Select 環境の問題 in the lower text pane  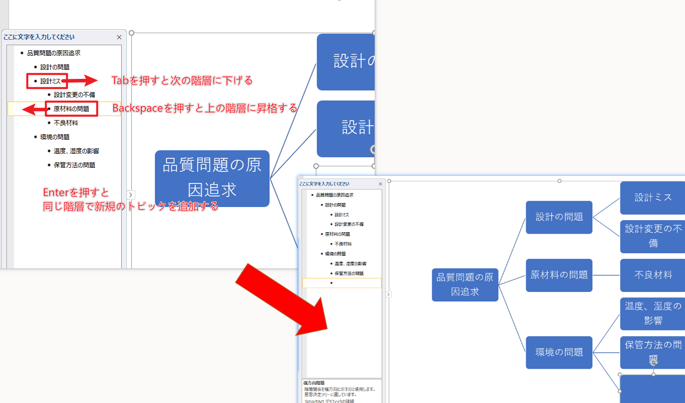pos(335,254)
